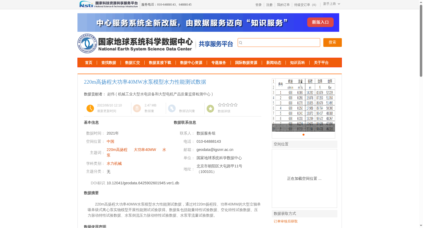Image resolution: width=423 pixels, height=228 pixels.
Task: Open the data table preview thumbnail
Action: (304, 105)
